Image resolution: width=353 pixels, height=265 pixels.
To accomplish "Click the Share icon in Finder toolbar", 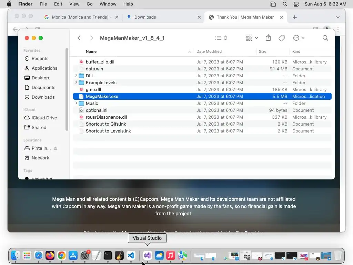I will (x=268, y=38).
